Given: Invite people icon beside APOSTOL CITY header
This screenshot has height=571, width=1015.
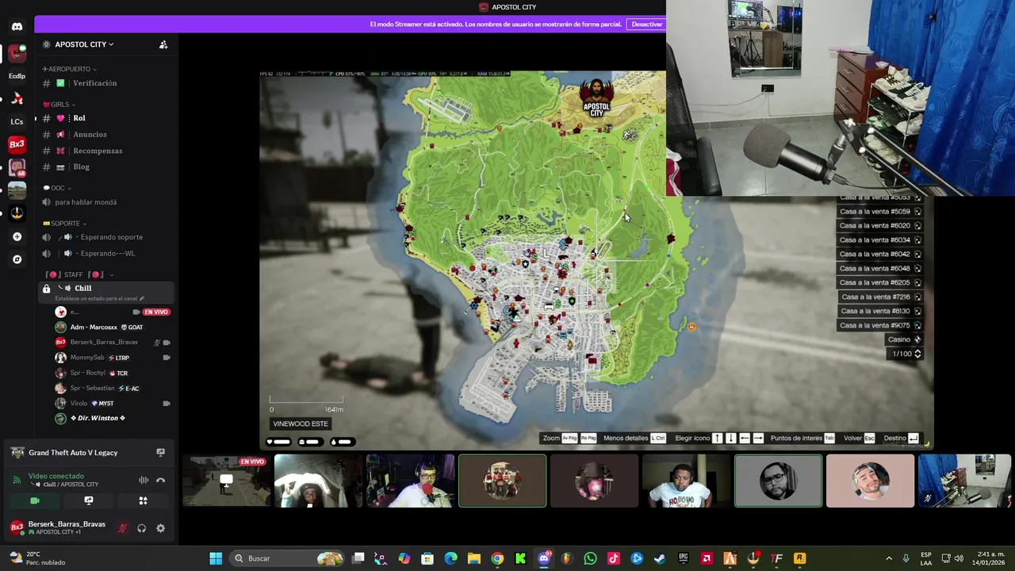Looking at the screenshot, I should click(163, 44).
